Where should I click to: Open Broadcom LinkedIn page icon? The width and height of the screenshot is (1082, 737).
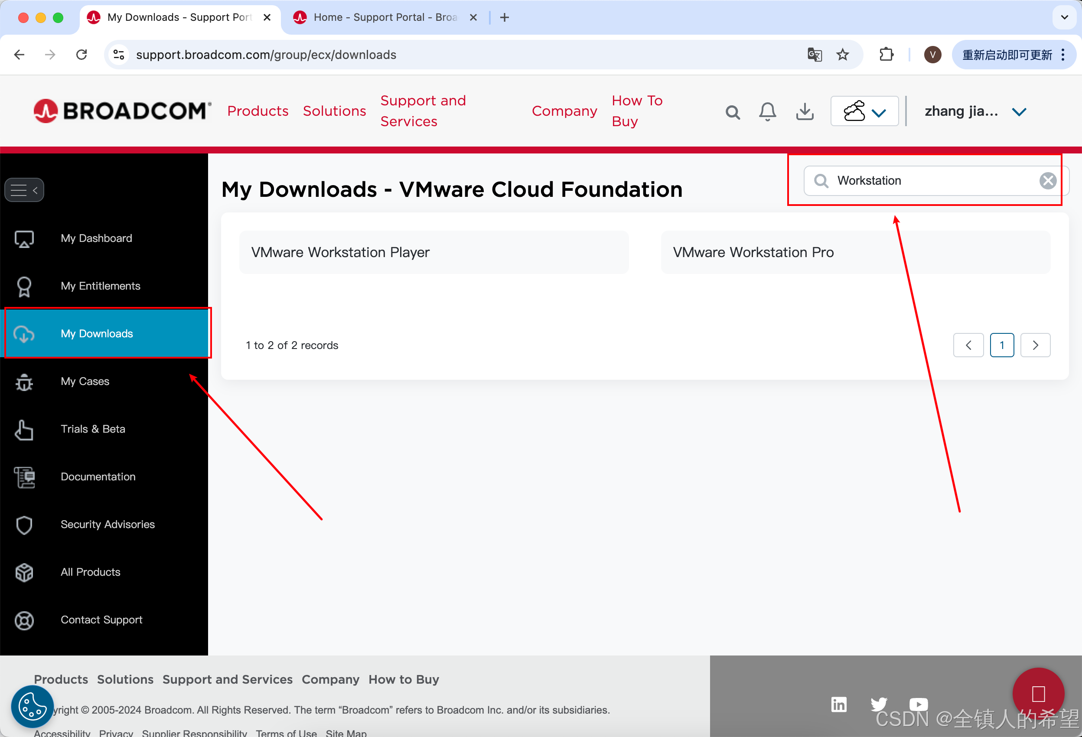pos(839,704)
